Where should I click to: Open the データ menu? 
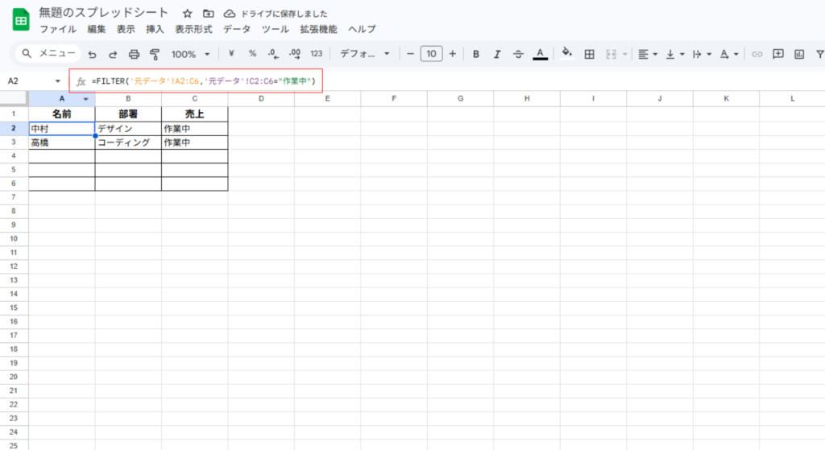click(237, 30)
